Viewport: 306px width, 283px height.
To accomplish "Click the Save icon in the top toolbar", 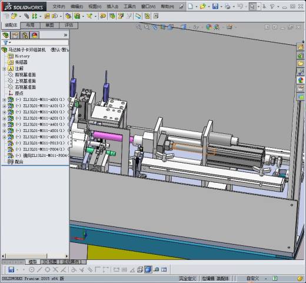I will 215,6.
